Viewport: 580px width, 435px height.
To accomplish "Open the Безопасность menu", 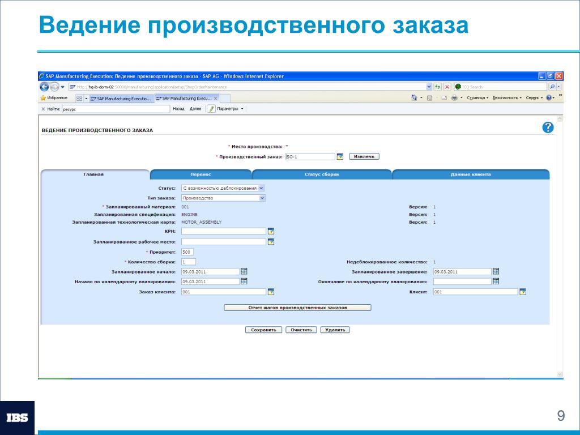I will 507,98.
